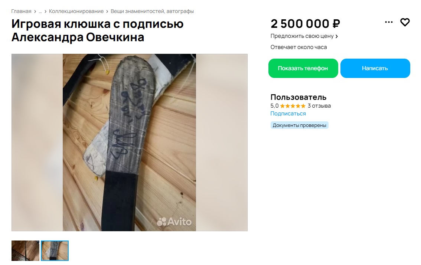
Task: Expand 'Предложить свою цену' chevron
Action: 337,36
